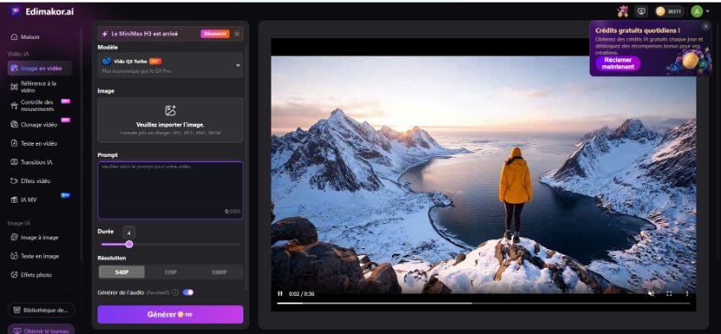The height and width of the screenshot is (334, 721).
Task: Close the daily free credits popup
Action: [707, 26]
